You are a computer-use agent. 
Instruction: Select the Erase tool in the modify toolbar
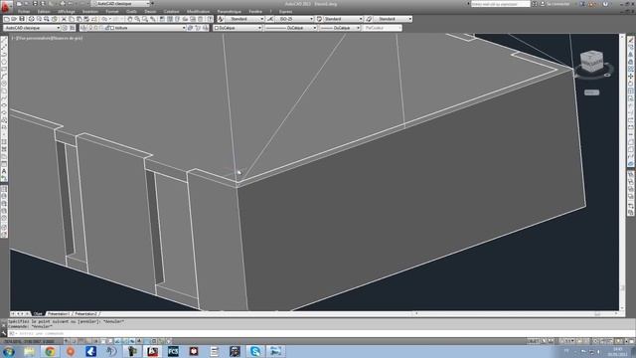click(631, 40)
